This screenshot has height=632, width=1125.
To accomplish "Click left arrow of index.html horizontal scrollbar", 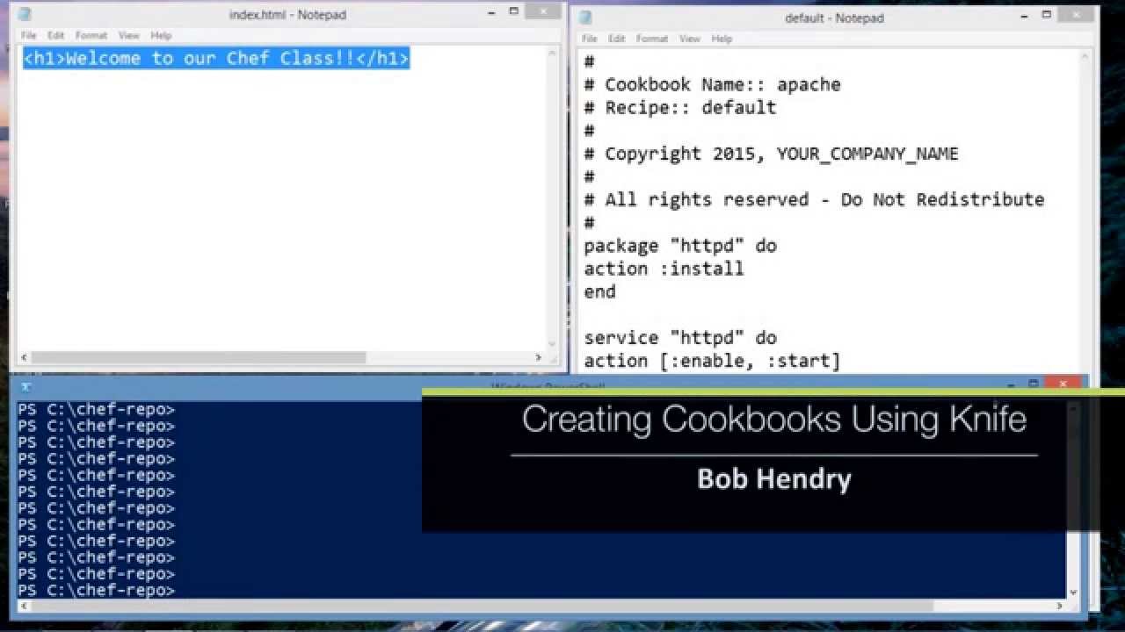I will (24, 357).
